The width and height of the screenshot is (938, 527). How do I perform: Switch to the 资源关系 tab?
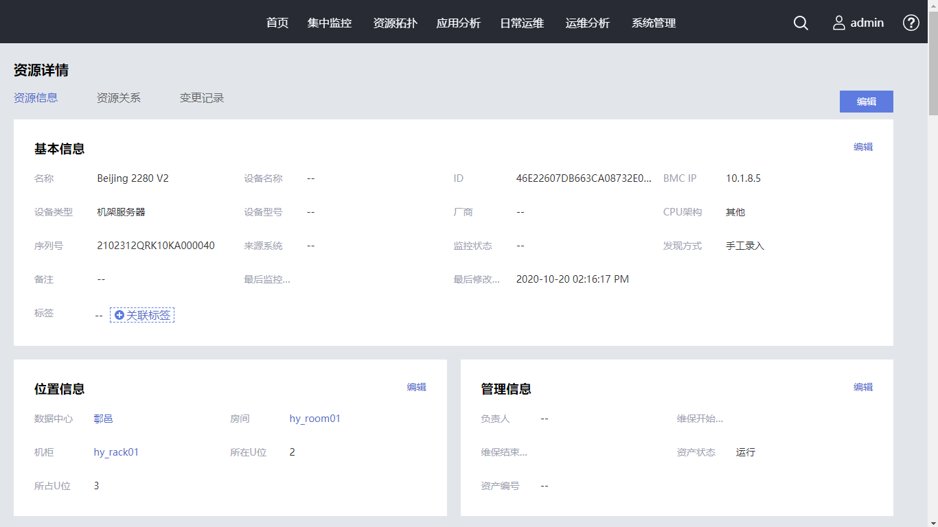[119, 97]
